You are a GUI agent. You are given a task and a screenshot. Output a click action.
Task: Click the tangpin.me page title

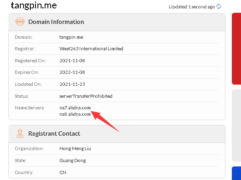click(34, 6)
